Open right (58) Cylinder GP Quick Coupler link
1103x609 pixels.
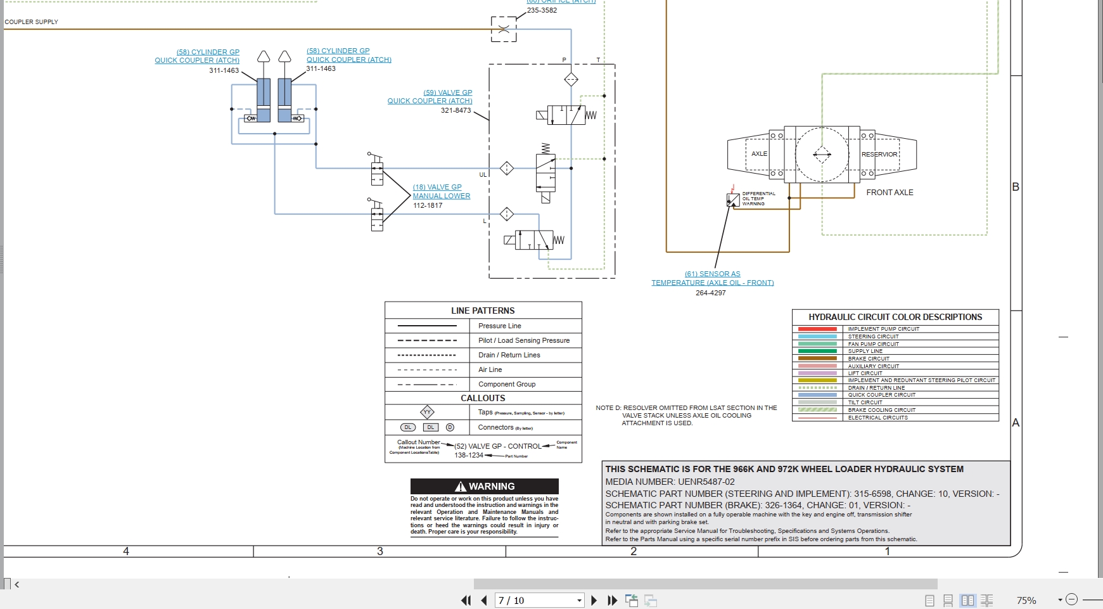348,55
